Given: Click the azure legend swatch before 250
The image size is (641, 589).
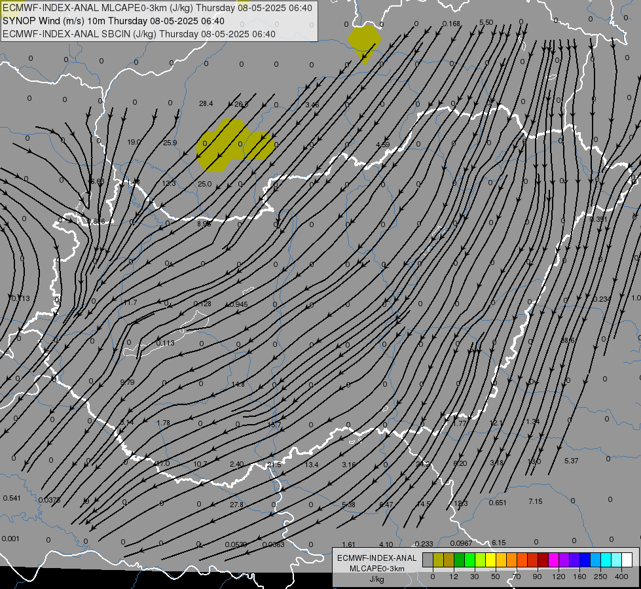Looking at the screenshot, I should (596, 560).
